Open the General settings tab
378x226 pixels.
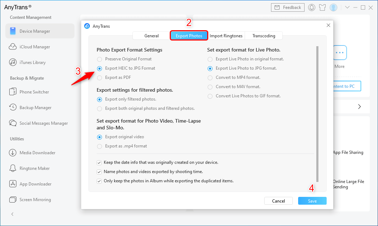tap(151, 36)
